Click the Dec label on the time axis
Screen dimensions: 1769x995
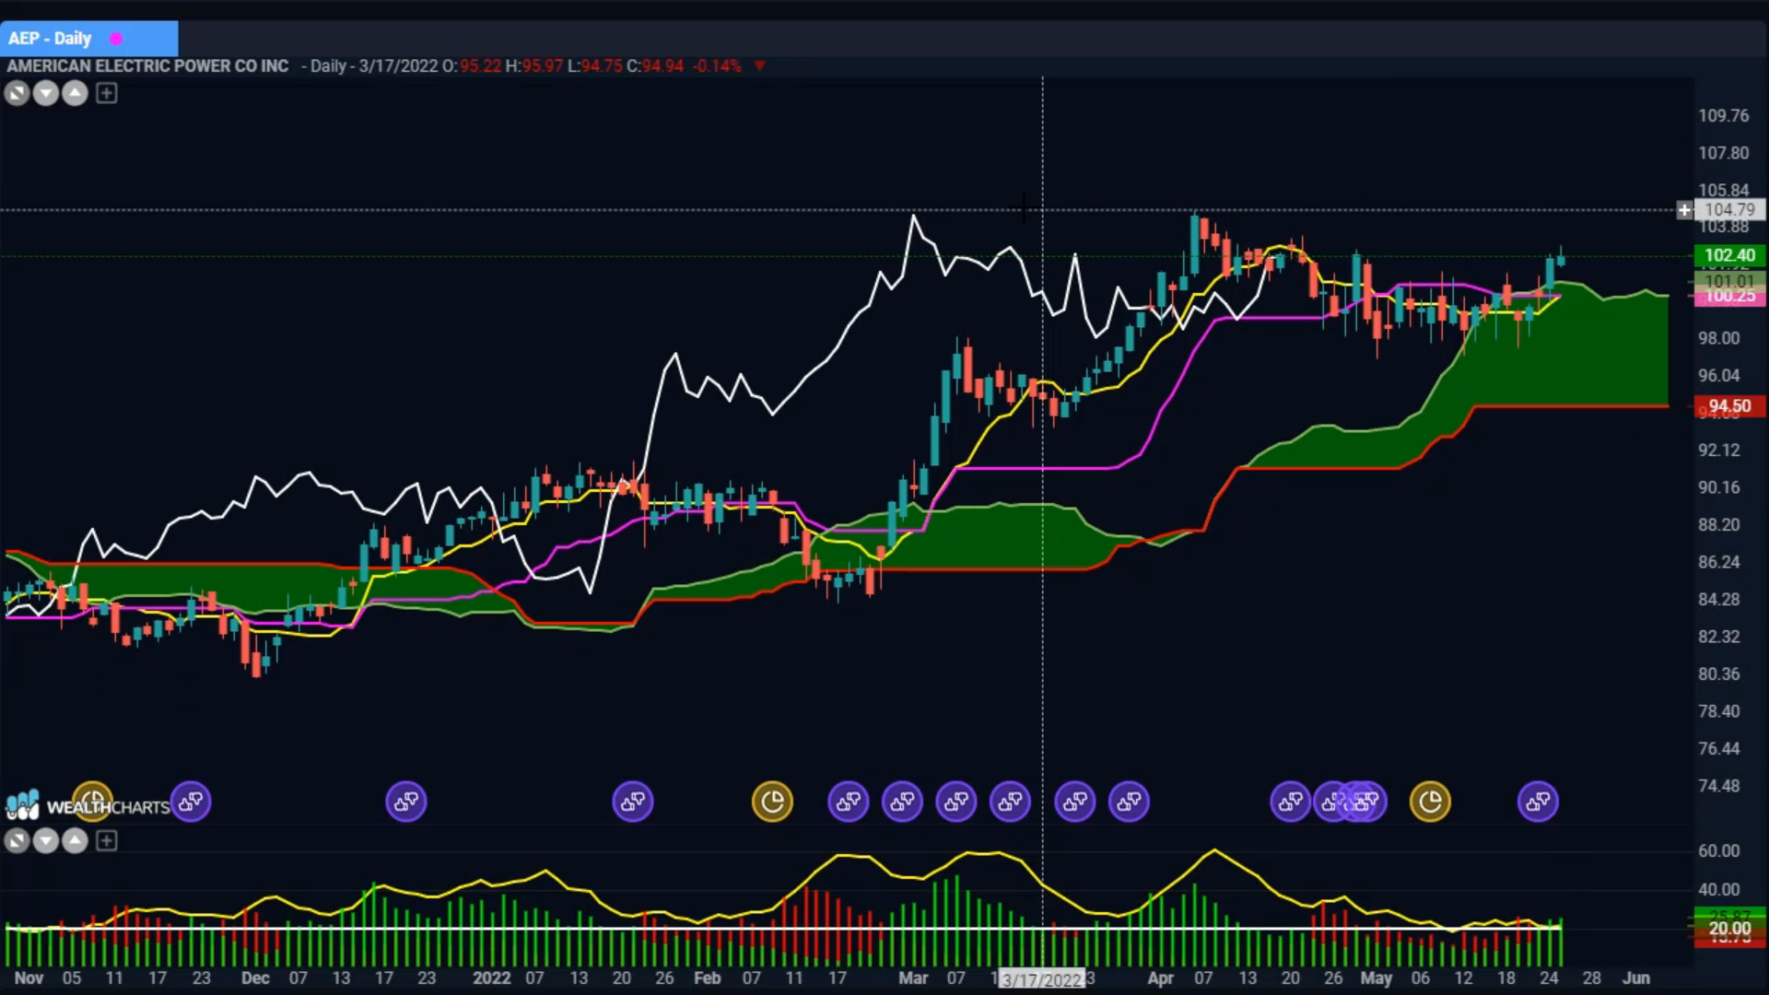point(255,978)
